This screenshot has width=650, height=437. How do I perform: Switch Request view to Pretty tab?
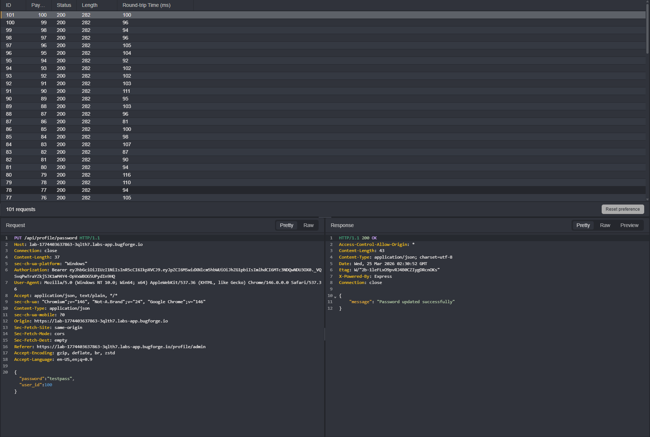[286, 225]
